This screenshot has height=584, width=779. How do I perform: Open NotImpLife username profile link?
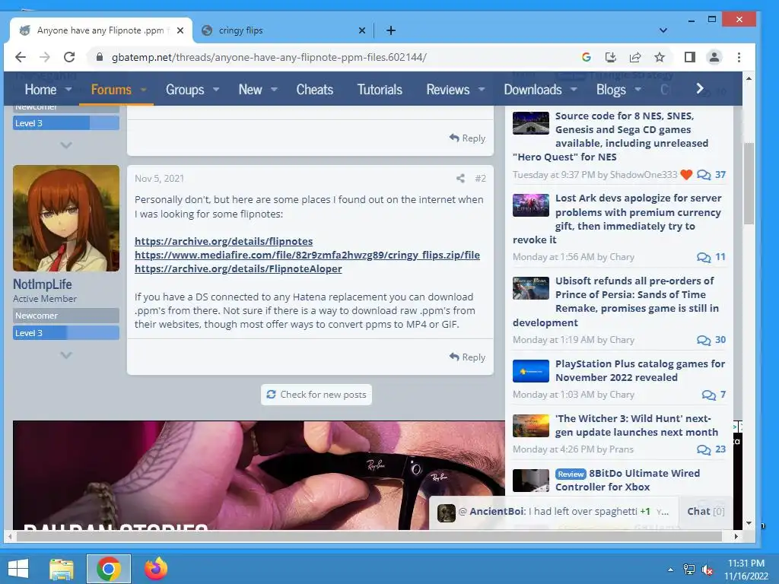tap(43, 284)
